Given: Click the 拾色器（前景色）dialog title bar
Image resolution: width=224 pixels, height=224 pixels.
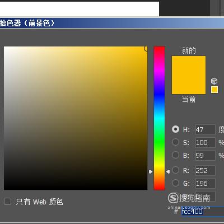Looking at the screenshot, I should click(112, 23).
